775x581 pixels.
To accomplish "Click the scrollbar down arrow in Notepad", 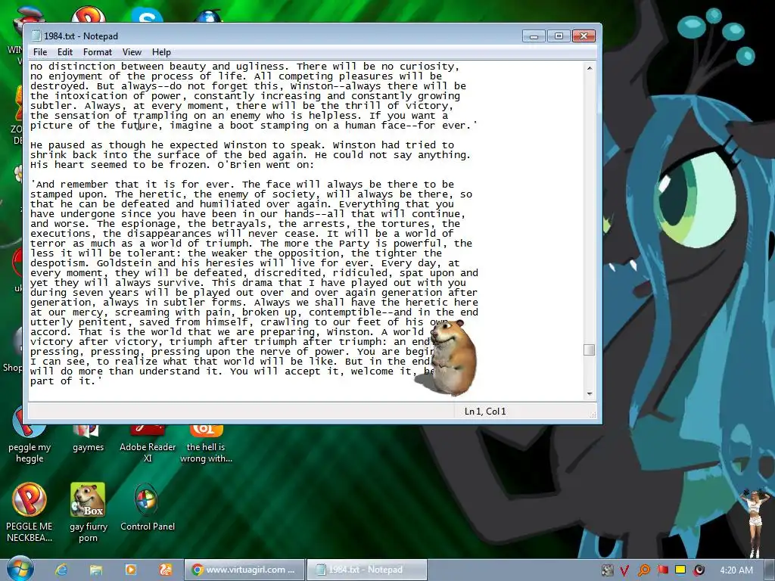I will [589, 393].
